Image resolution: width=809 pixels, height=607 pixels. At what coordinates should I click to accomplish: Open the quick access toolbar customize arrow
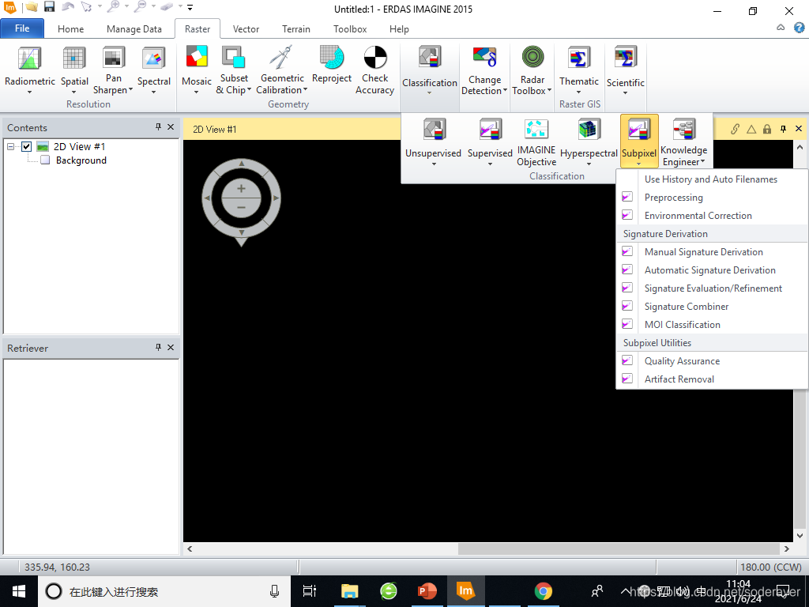[x=190, y=7]
